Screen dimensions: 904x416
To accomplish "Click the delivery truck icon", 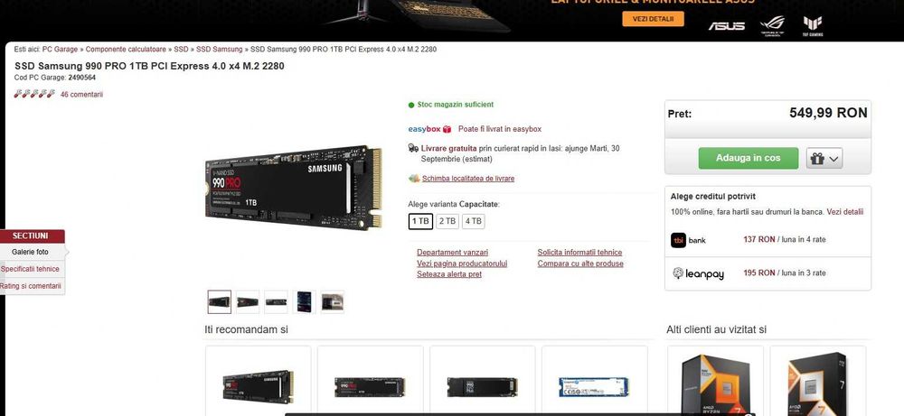I will click(413, 148).
